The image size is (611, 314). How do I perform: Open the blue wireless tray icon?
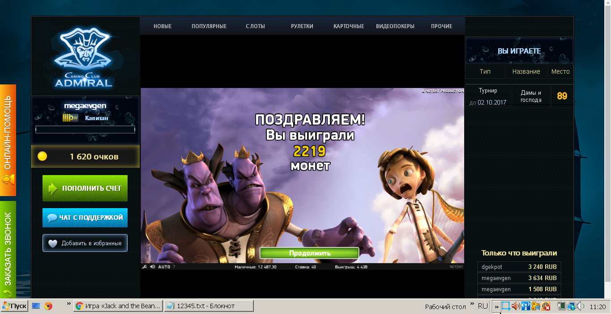(526, 306)
